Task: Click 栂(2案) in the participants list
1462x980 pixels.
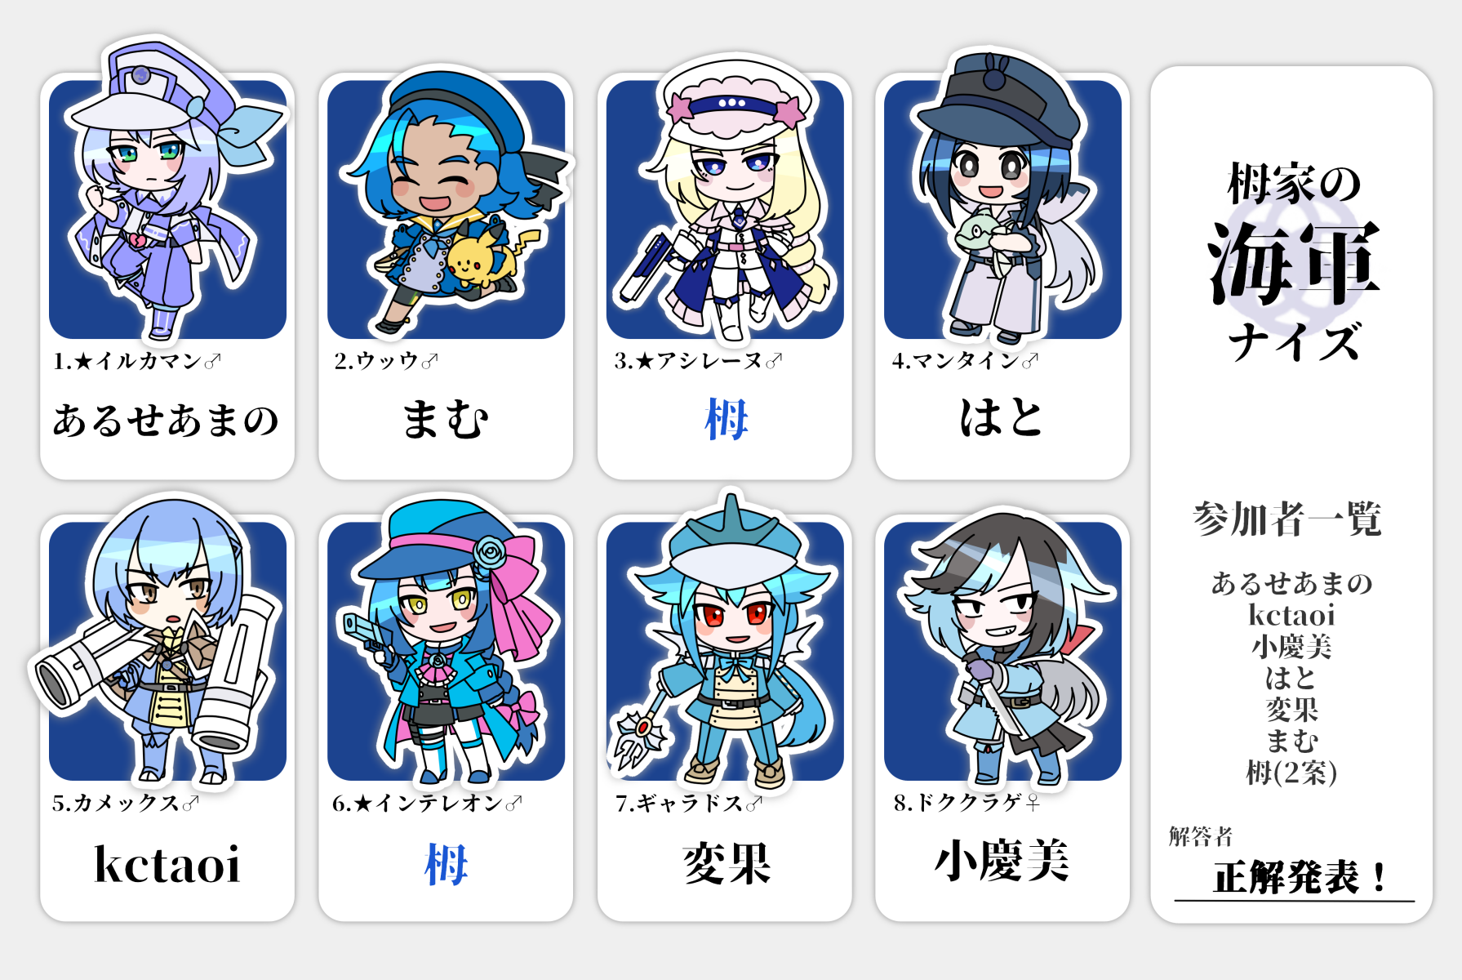Action: [x=1291, y=773]
